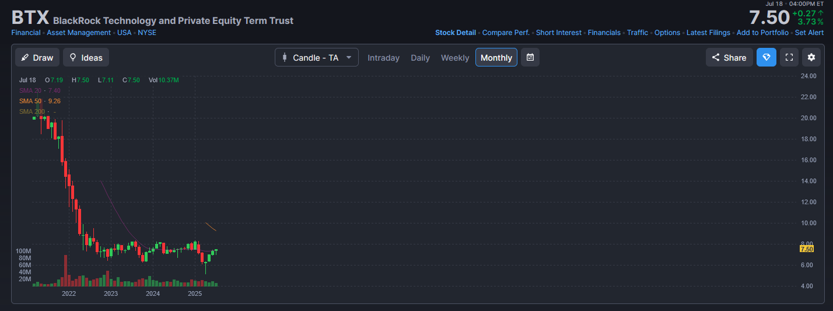Click the lightbulb icon in the Ideas button

[x=73, y=58]
